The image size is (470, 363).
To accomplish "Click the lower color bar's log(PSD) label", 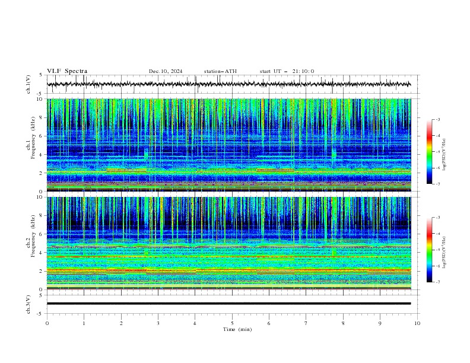I will point(444,253).
